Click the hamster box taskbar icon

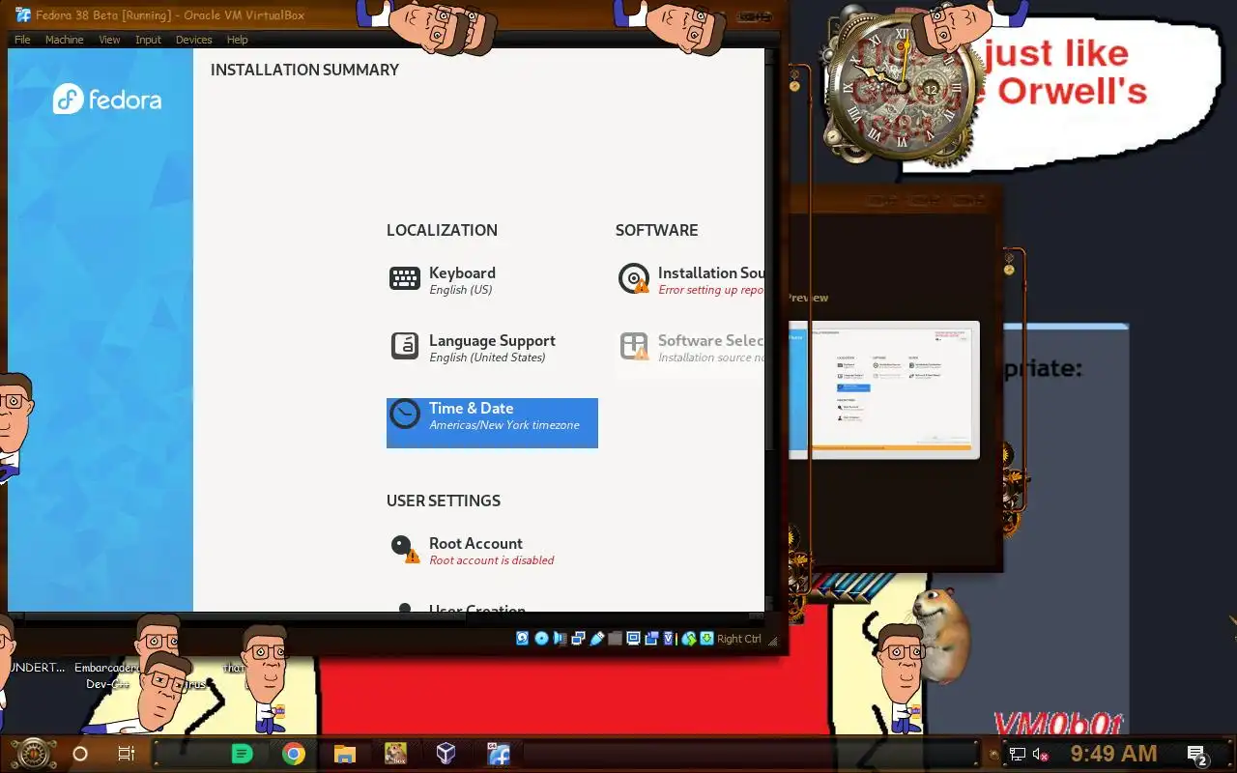click(x=395, y=754)
